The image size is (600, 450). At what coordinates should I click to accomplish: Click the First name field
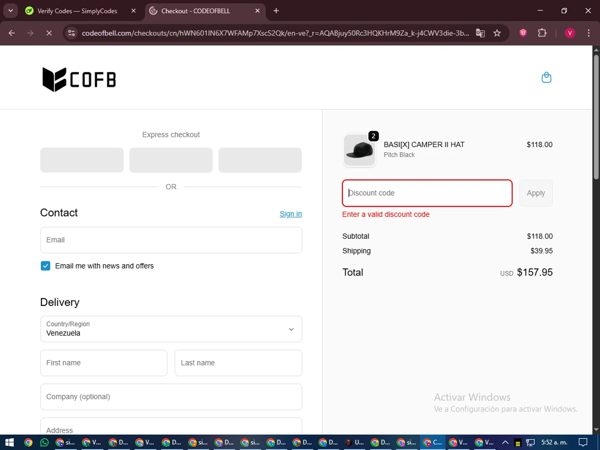tap(104, 363)
